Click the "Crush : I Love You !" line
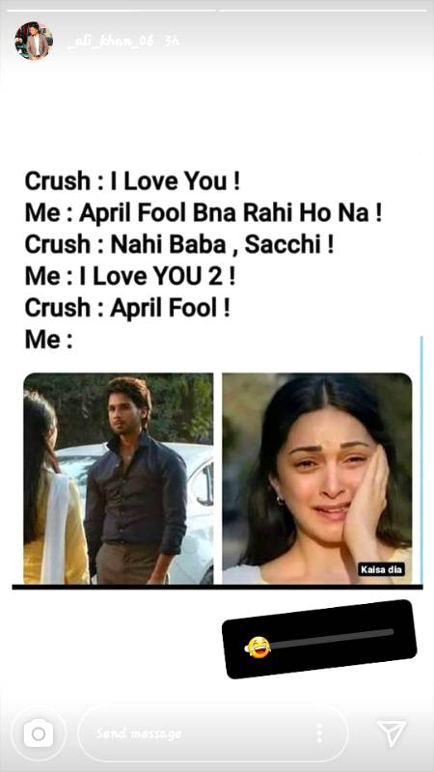 point(132,181)
